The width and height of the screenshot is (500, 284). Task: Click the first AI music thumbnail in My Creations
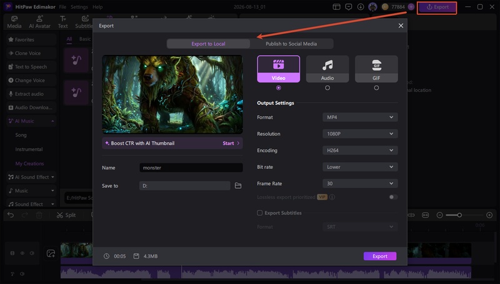[x=76, y=60]
